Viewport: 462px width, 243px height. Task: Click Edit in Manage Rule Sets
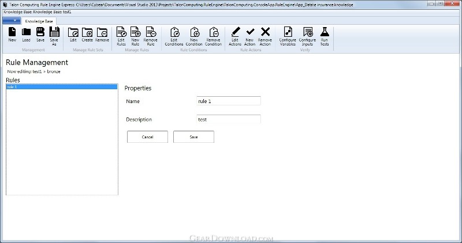73,32
